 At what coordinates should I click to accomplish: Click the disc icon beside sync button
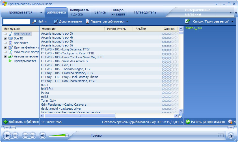click(230, 122)
